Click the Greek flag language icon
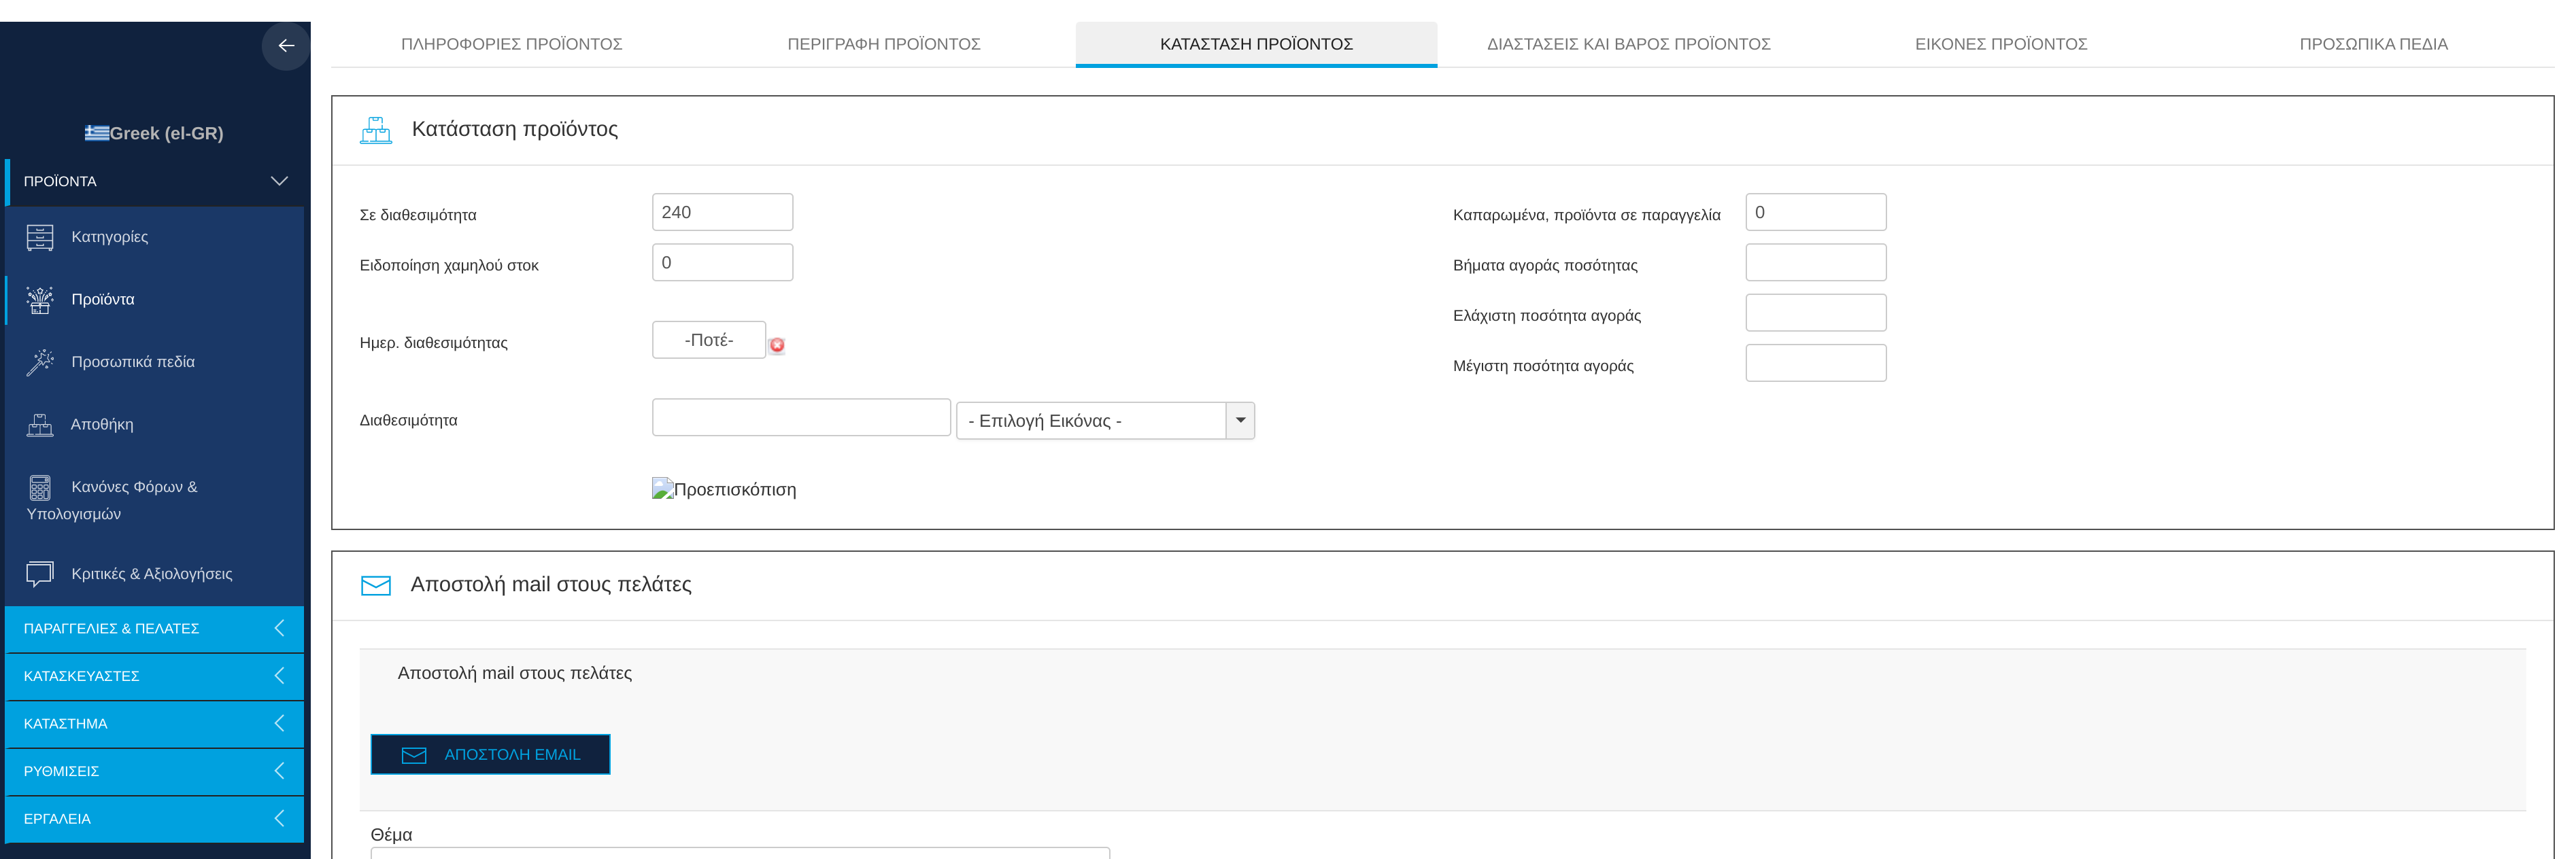The image size is (2576, 859). (97, 133)
